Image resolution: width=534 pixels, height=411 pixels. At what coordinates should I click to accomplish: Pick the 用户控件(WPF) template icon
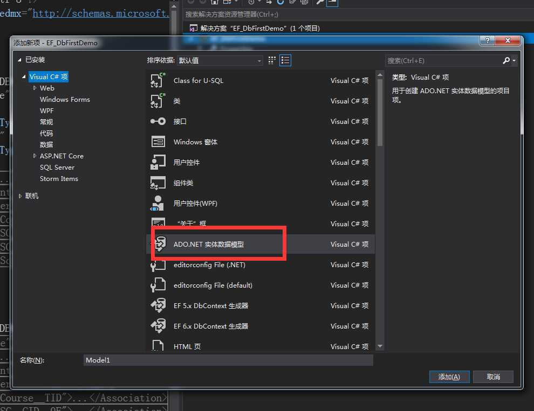click(158, 203)
